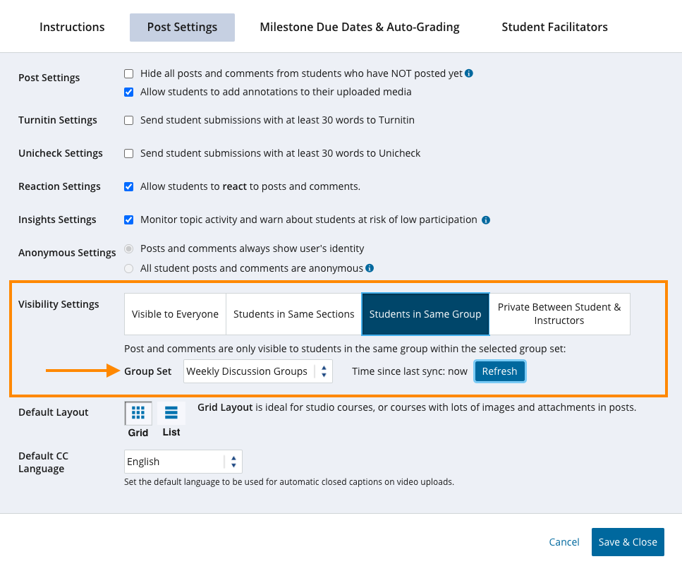Click the Cancel link
The height and width of the screenshot is (571, 682).
[564, 542]
